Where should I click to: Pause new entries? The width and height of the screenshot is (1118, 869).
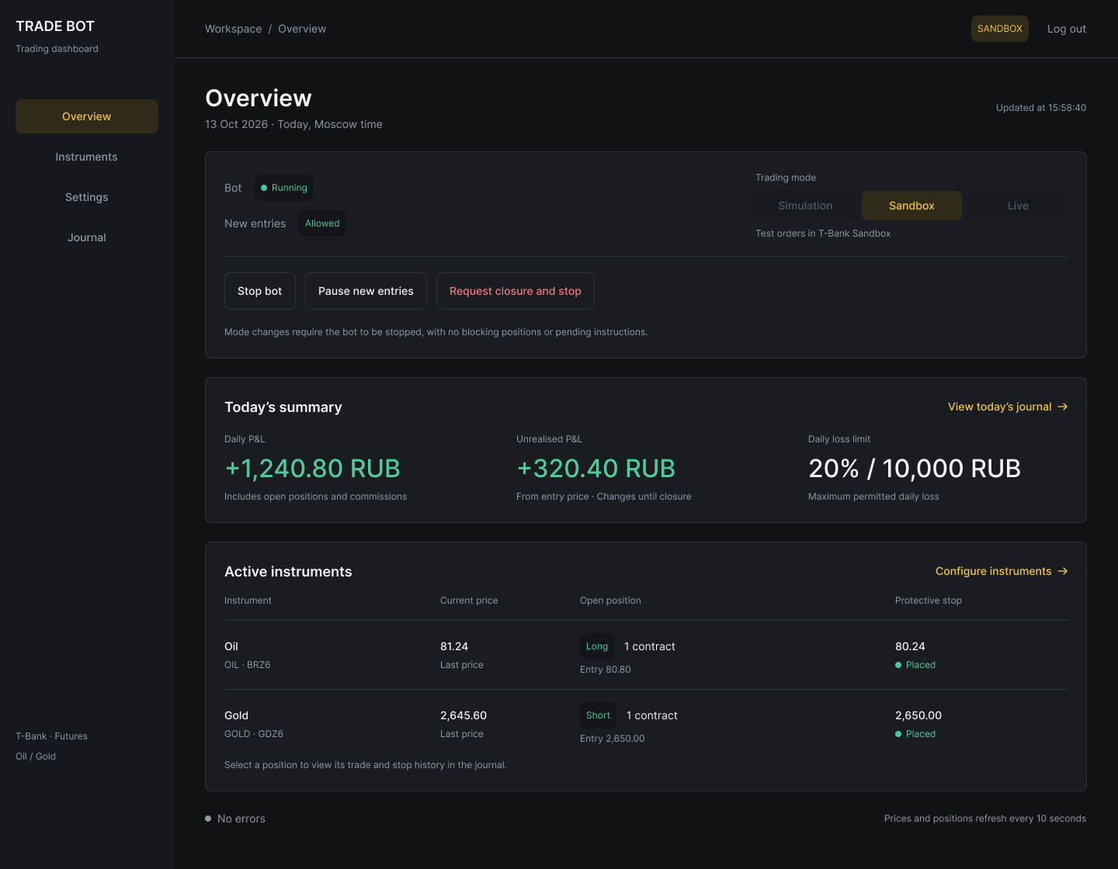(x=366, y=291)
